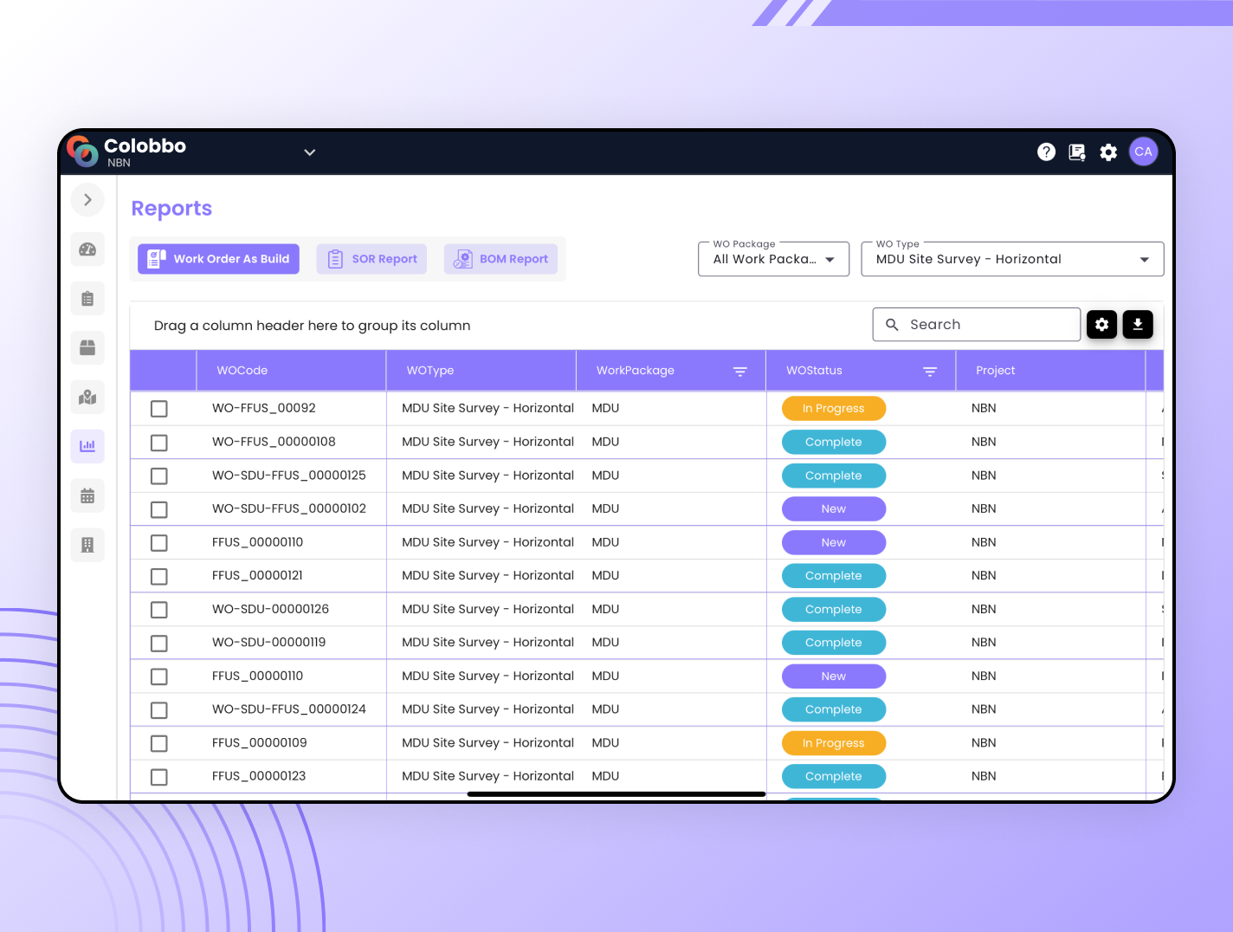
Task: Tick the checkbox for WO-FFUS_00092
Action: tap(159, 409)
